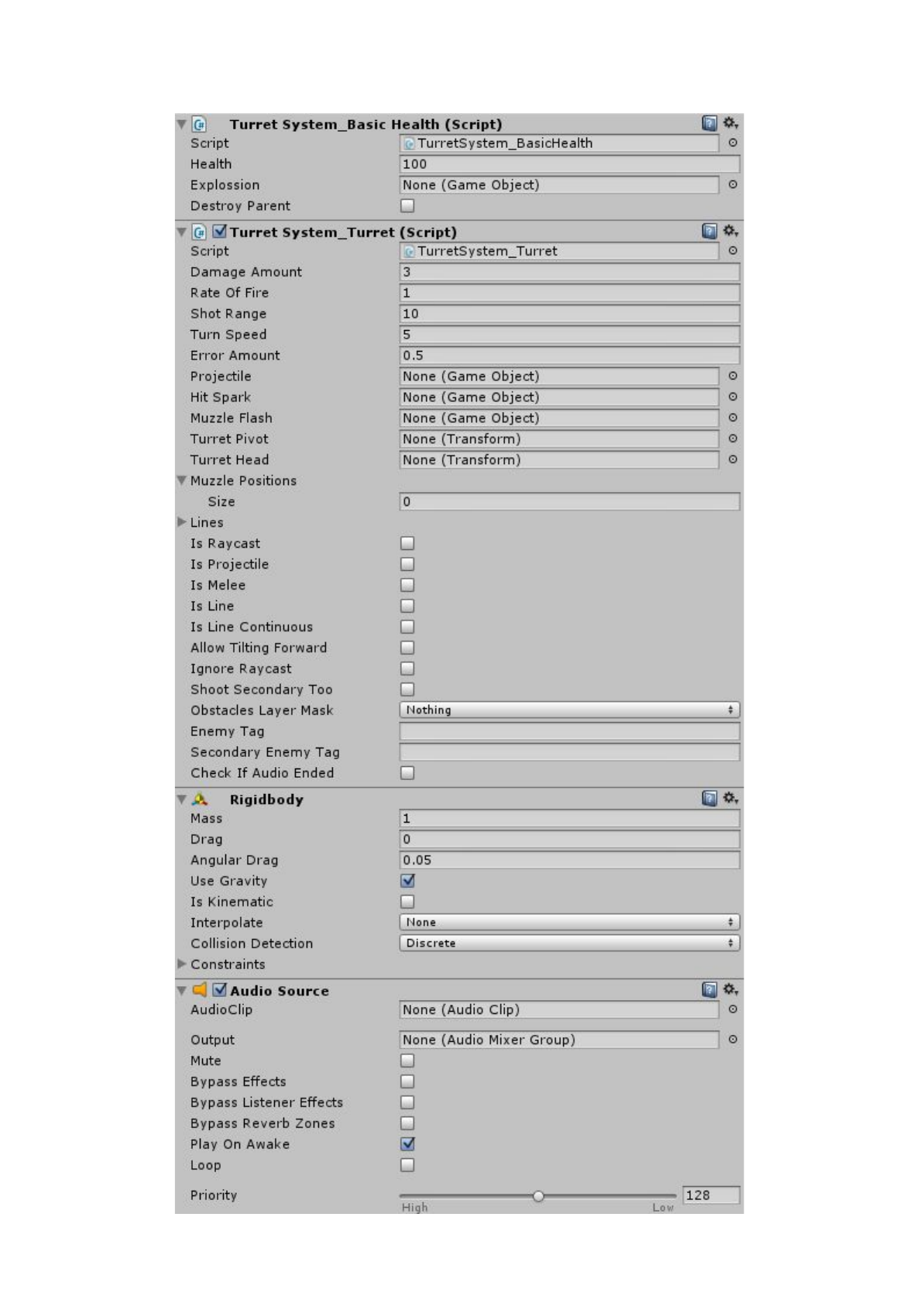Collapse the Audio Source component
The width and height of the screenshot is (920, 1303).
pyautogui.click(x=182, y=990)
